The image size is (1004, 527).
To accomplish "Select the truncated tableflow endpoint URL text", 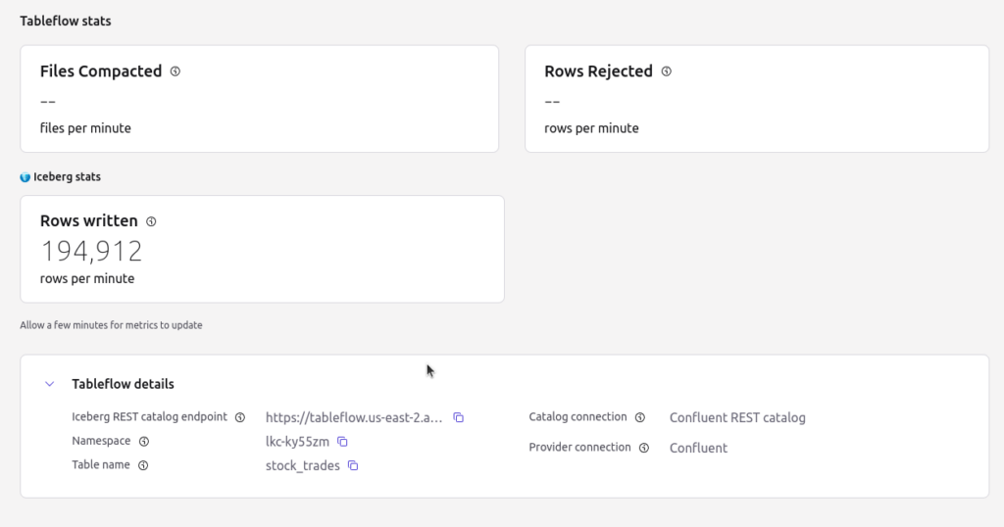I will 354,417.
